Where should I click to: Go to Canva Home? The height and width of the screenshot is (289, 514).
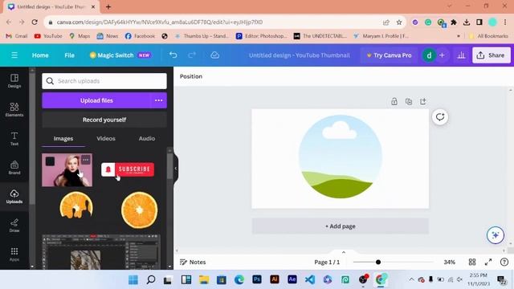40,55
